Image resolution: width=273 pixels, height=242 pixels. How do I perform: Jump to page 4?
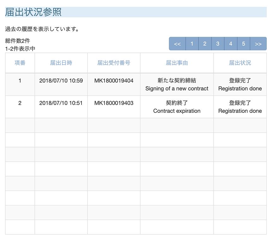point(231,43)
